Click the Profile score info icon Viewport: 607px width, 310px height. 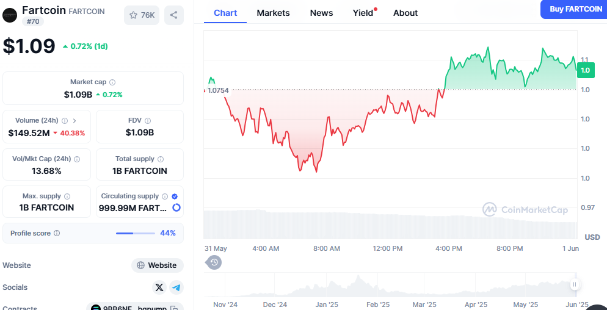[57, 233]
